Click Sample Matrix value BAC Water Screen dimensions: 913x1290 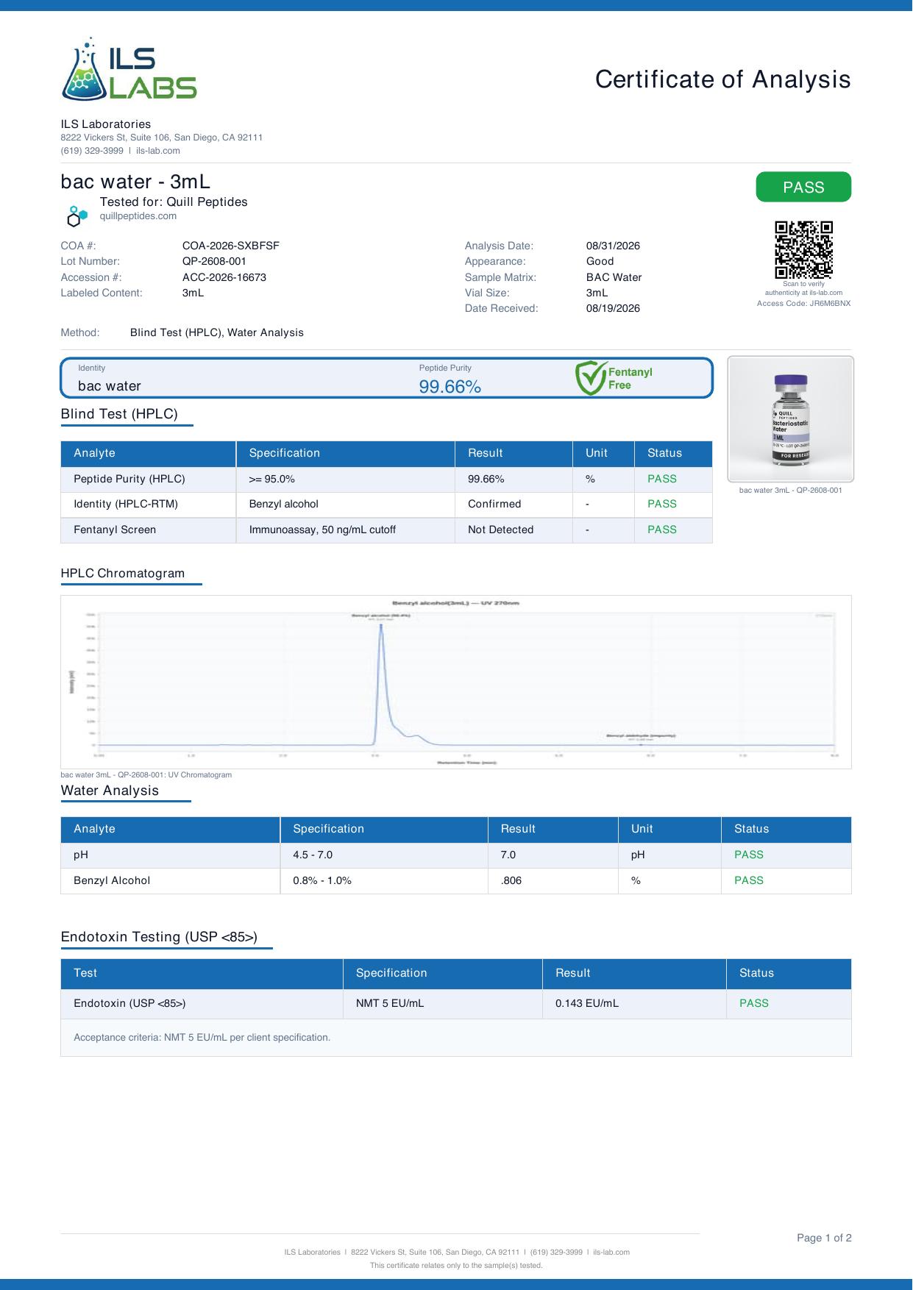[614, 277]
